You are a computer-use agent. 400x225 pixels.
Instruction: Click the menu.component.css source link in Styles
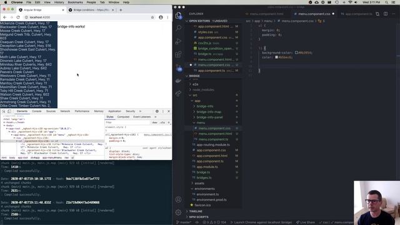coord(157,135)
